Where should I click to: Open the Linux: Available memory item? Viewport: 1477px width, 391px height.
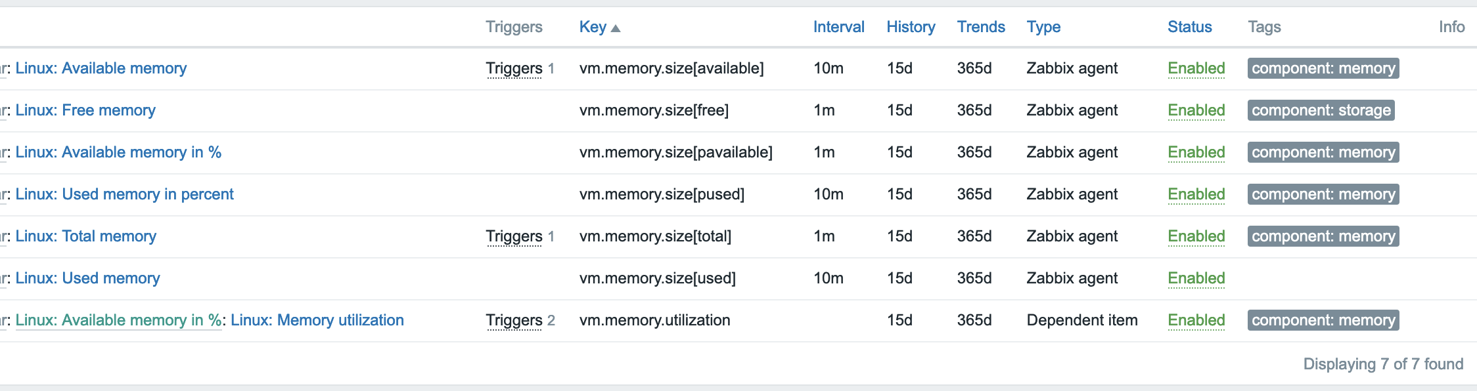point(101,68)
